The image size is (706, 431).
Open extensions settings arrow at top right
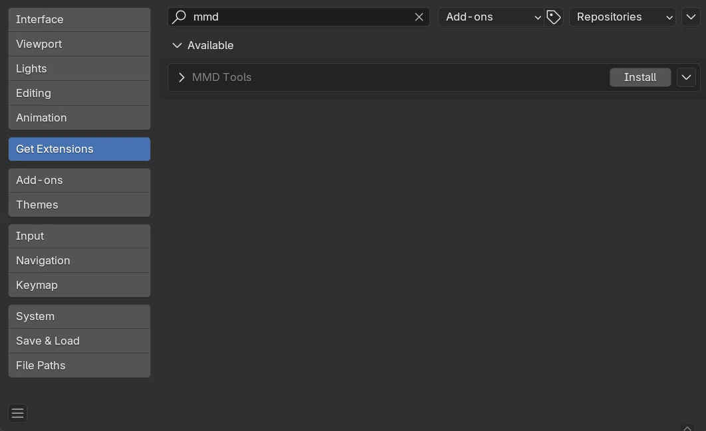(x=691, y=17)
